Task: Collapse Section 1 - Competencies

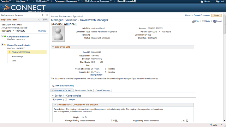Action: click(x=53, y=96)
